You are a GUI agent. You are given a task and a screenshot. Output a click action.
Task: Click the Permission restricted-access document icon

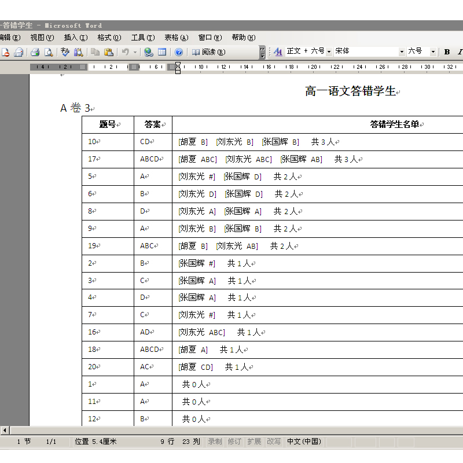click(x=5, y=52)
